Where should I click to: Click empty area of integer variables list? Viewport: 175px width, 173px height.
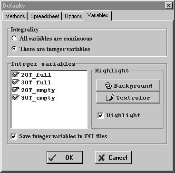coord(49,114)
